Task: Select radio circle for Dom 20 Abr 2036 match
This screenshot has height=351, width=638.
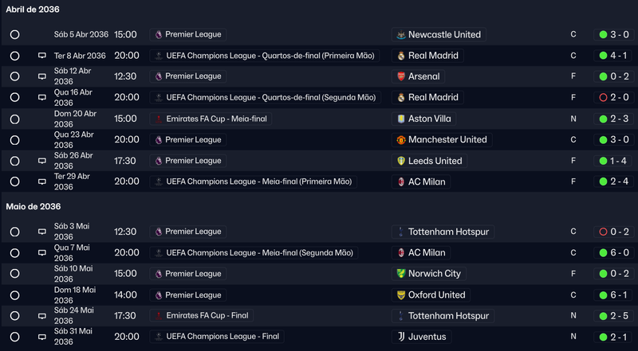Action: 14,119
